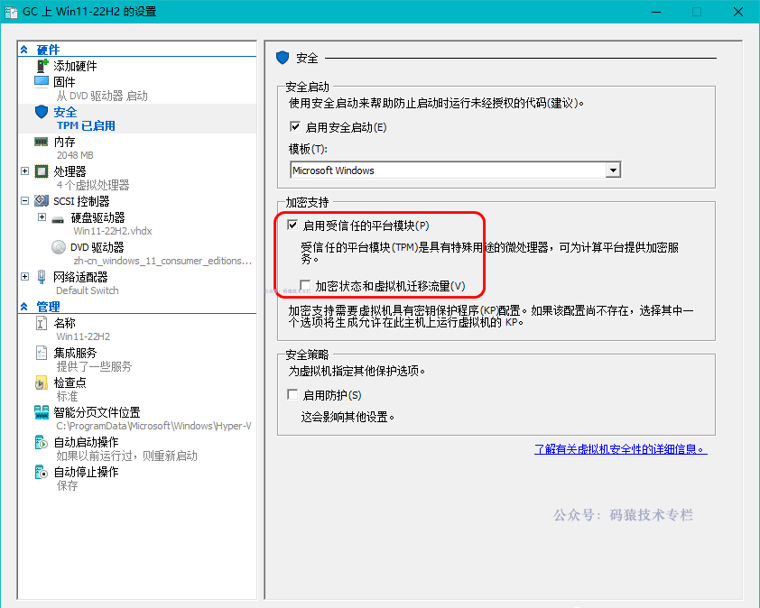
Task: Expand the 硬盘驱动器 tree node
Action: [42, 217]
